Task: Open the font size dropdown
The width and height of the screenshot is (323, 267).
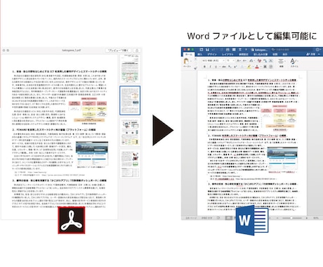Action: pos(233,60)
